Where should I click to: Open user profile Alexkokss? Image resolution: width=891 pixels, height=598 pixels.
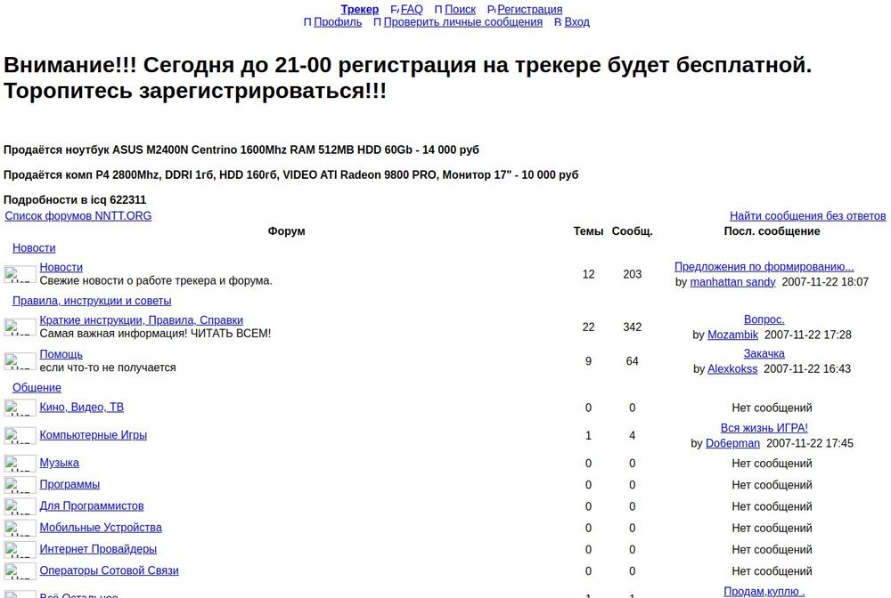pos(732,368)
